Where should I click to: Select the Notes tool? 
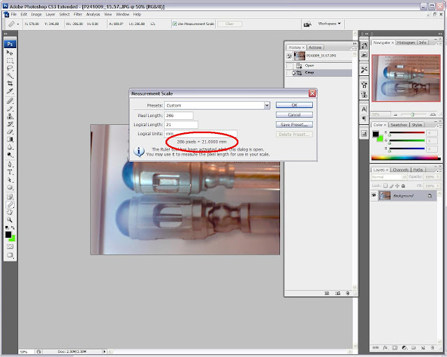click(10, 197)
